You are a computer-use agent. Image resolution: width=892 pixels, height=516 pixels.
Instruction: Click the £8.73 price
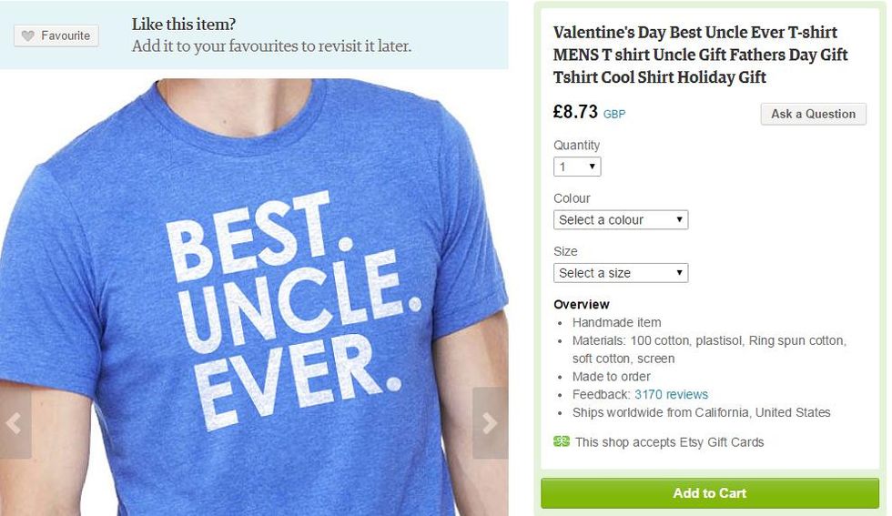(x=575, y=112)
